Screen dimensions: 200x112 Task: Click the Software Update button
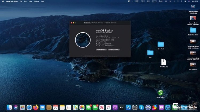tap(114, 50)
